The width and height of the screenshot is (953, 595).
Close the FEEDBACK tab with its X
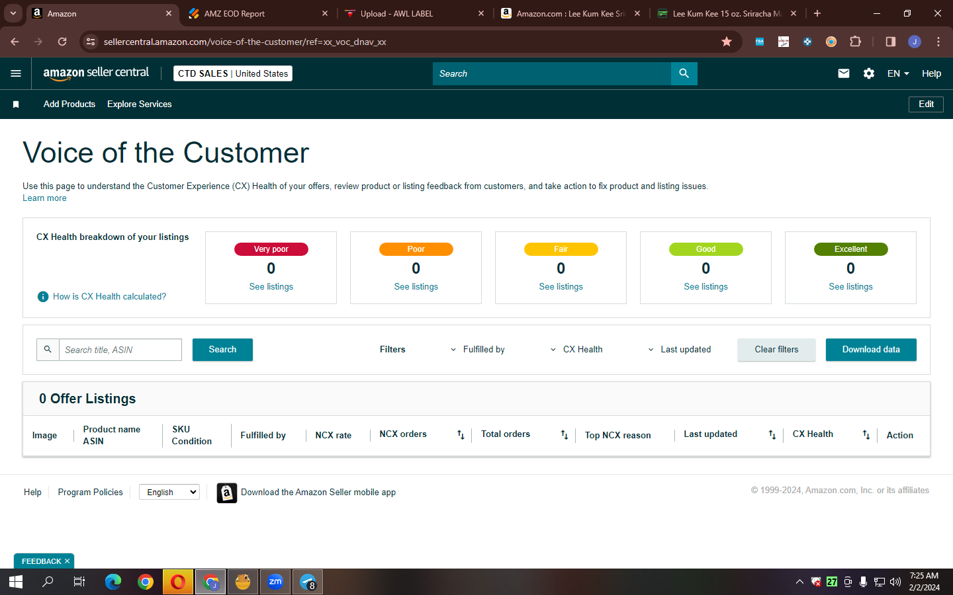[67, 561]
